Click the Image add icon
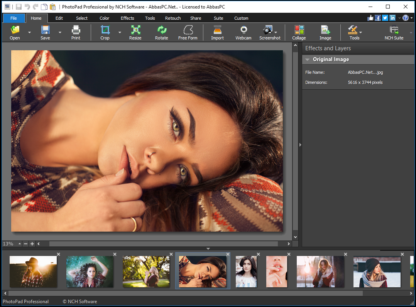The height and width of the screenshot is (307, 416). click(x=325, y=30)
